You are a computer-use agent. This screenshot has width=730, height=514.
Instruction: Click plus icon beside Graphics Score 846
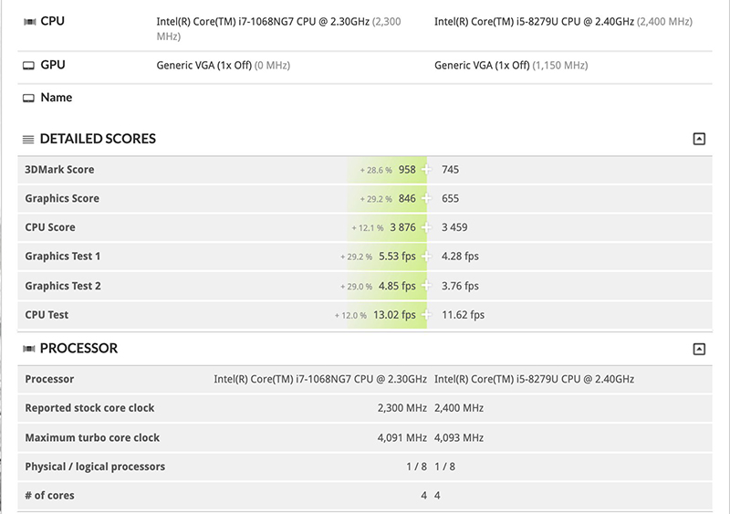point(426,198)
